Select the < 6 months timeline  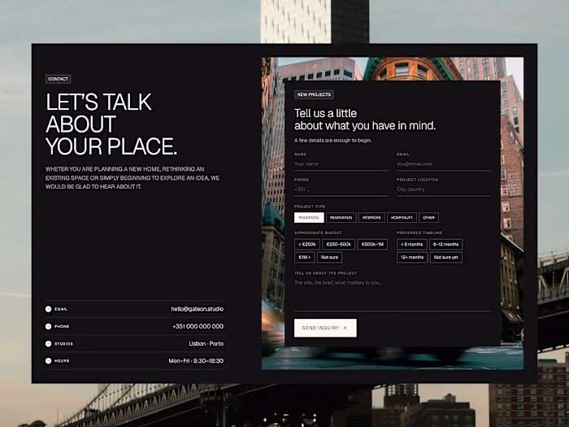[x=412, y=244]
